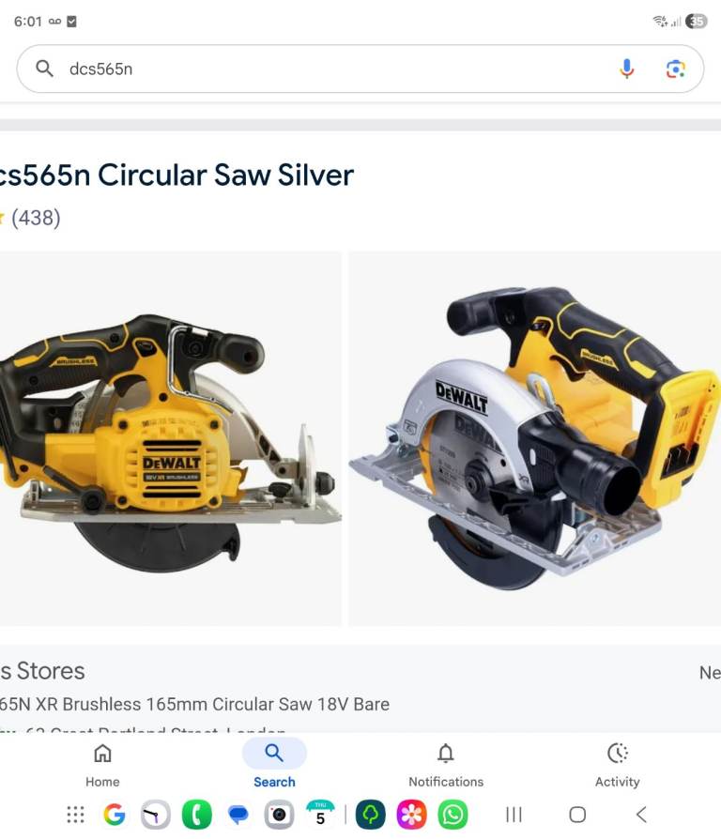The image size is (721, 839).
Task: Launch the Google app from dock
Action: (114, 815)
